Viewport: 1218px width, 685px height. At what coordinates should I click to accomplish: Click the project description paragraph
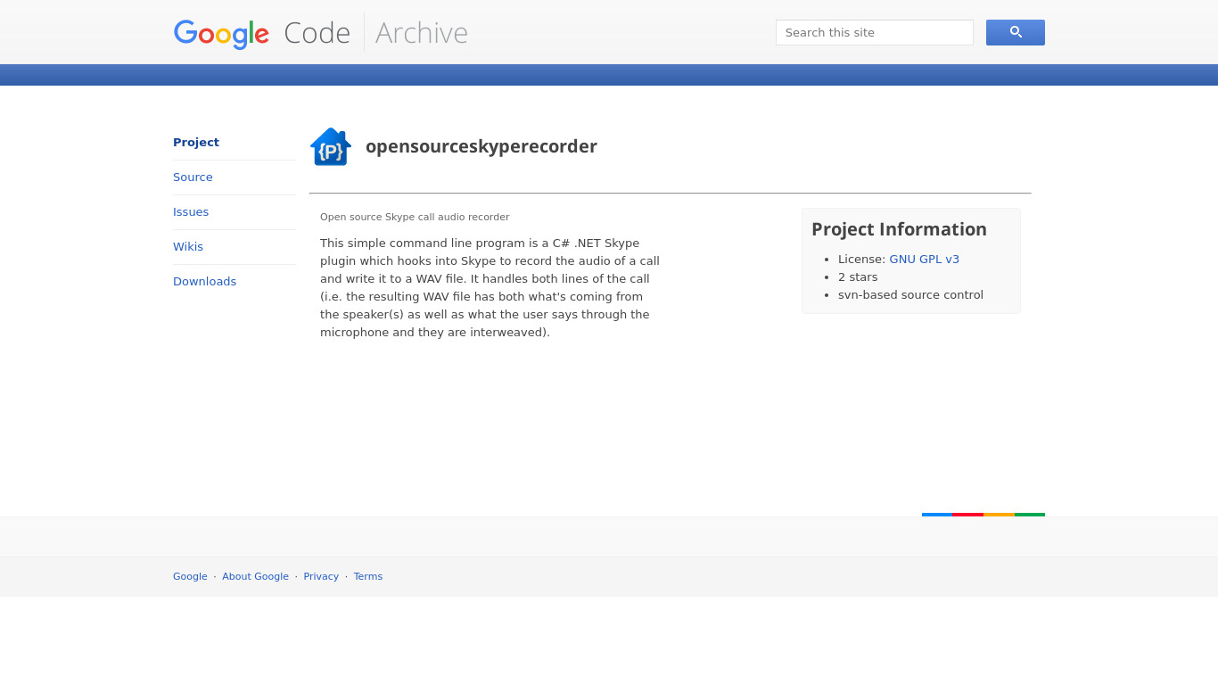490,288
